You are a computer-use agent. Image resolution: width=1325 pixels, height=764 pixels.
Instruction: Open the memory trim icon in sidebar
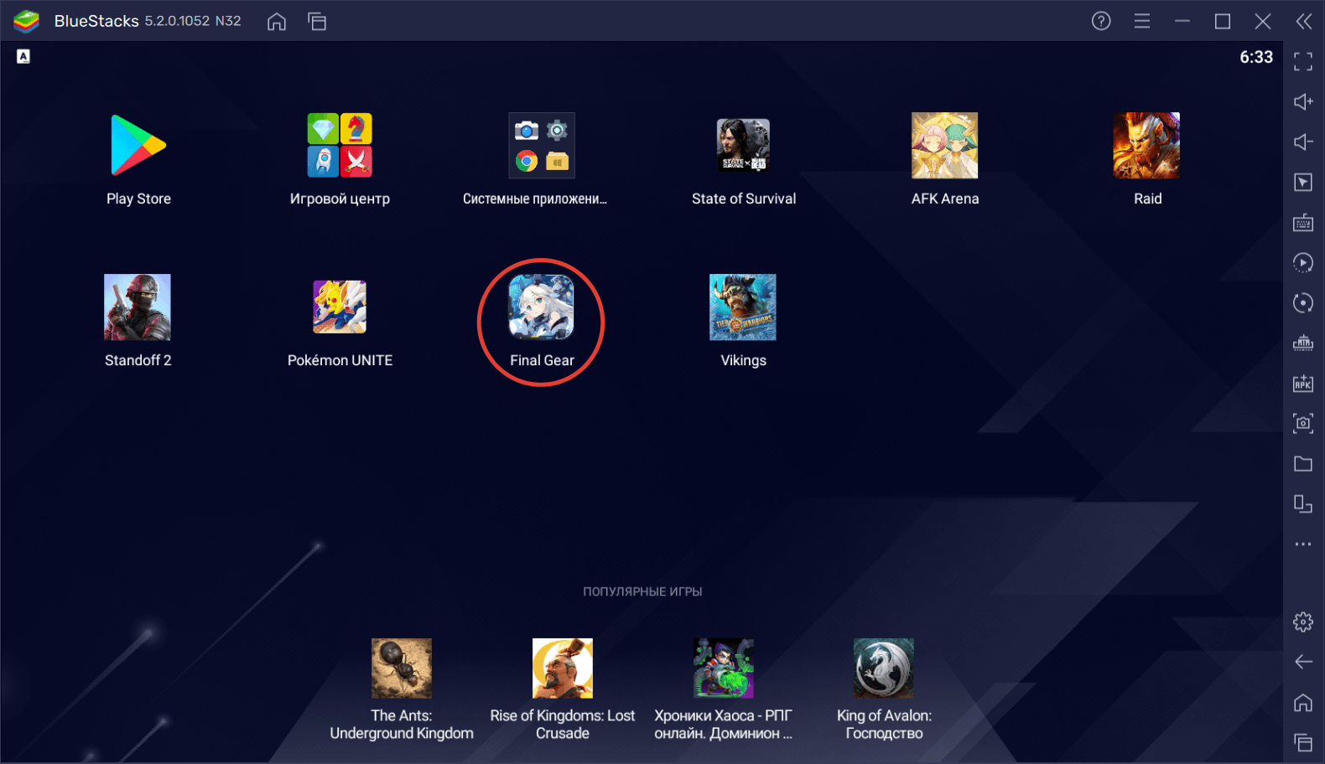coord(1303,343)
